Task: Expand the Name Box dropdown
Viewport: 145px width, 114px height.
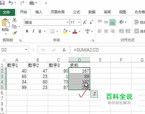Action: (x=26, y=50)
